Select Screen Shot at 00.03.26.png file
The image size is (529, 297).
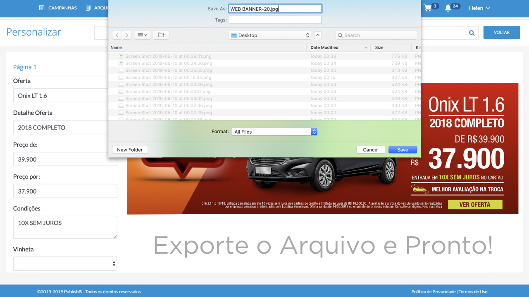pos(264,84)
